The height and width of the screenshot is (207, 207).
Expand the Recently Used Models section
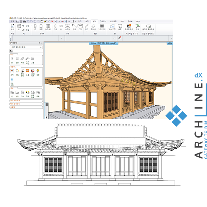coord(26,101)
